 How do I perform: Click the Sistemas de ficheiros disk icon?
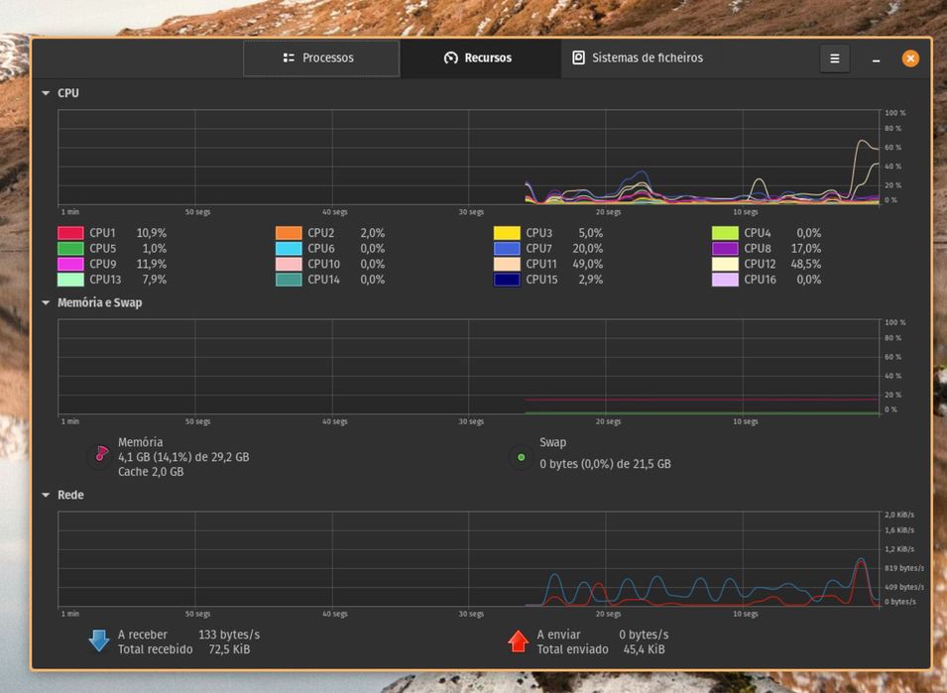tap(578, 58)
